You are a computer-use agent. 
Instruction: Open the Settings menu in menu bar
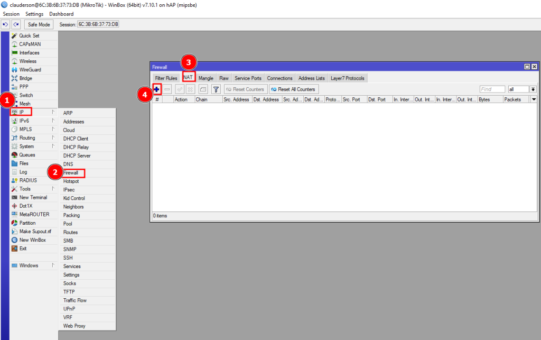tap(34, 14)
